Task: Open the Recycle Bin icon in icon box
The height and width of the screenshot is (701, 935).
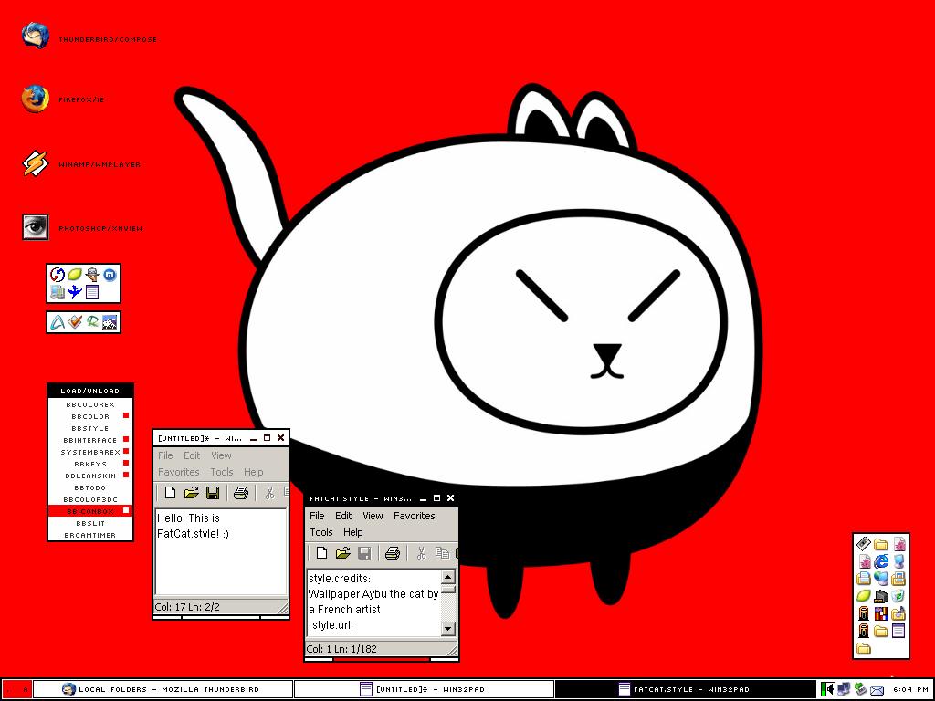Action: coord(898,595)
